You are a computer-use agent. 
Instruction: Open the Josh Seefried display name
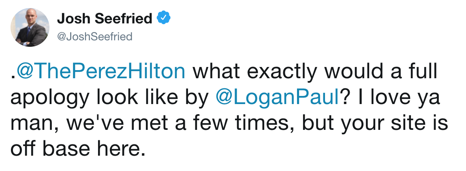[105, 19]
